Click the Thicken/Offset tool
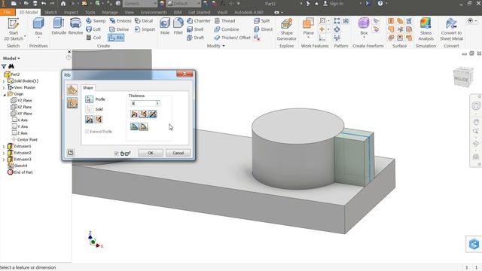The image size is (482, 271). click(232, 38)
